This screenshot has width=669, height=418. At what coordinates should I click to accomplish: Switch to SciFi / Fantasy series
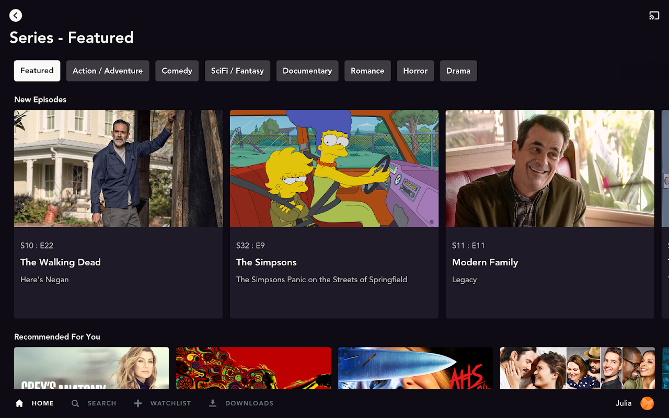tap(237, 71)
